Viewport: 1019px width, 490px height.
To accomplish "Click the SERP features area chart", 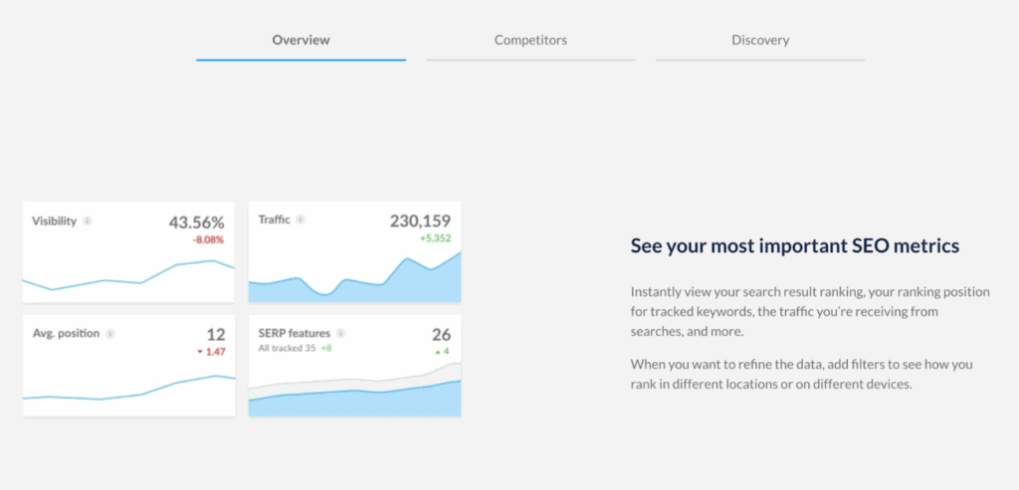I will pos(354,398).
